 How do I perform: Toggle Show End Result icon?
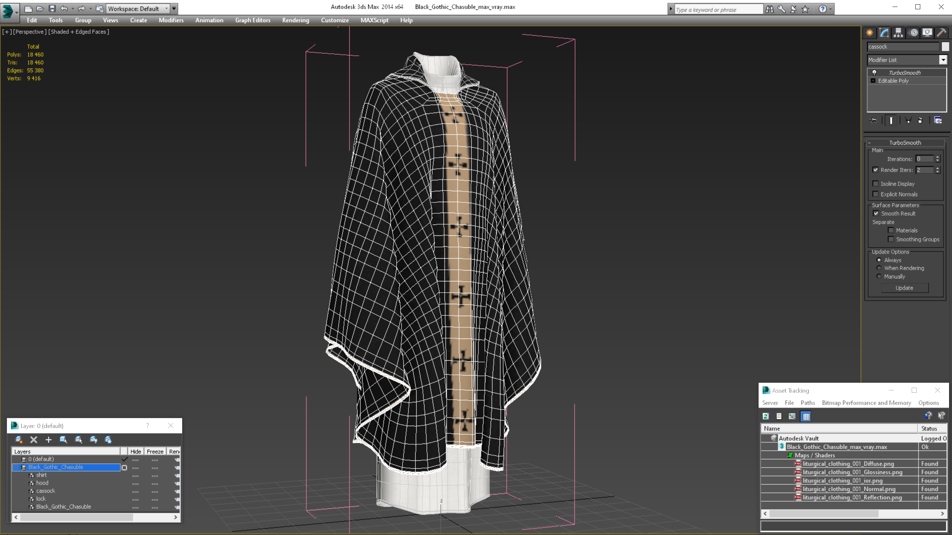coord(891,120)
